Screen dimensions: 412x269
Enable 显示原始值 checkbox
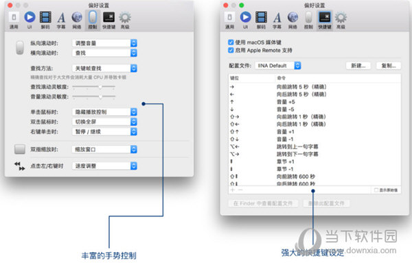pos(376,190)
